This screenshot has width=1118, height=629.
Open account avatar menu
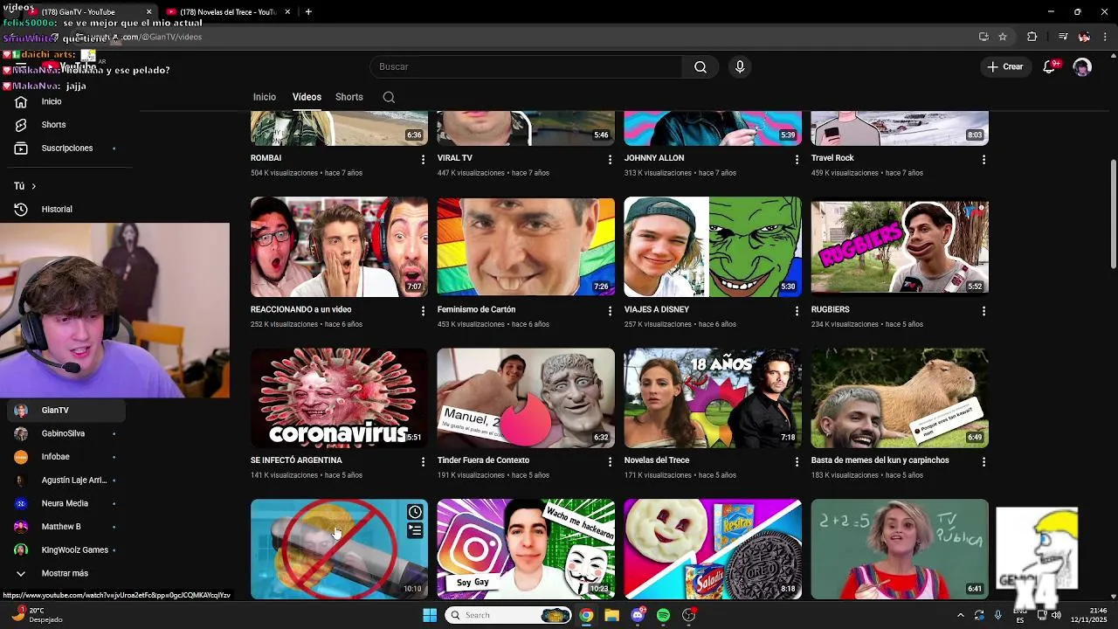(x=1082, y=67)
